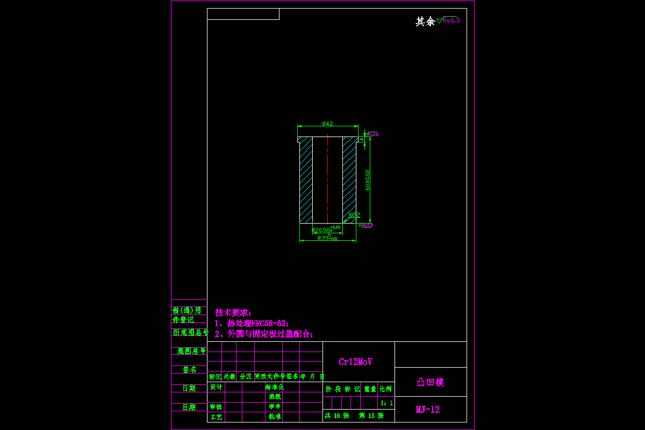Click the Cr12MoV material label
Image resolution: width=645 pixels, height=430 pixels.
[356, 362]
